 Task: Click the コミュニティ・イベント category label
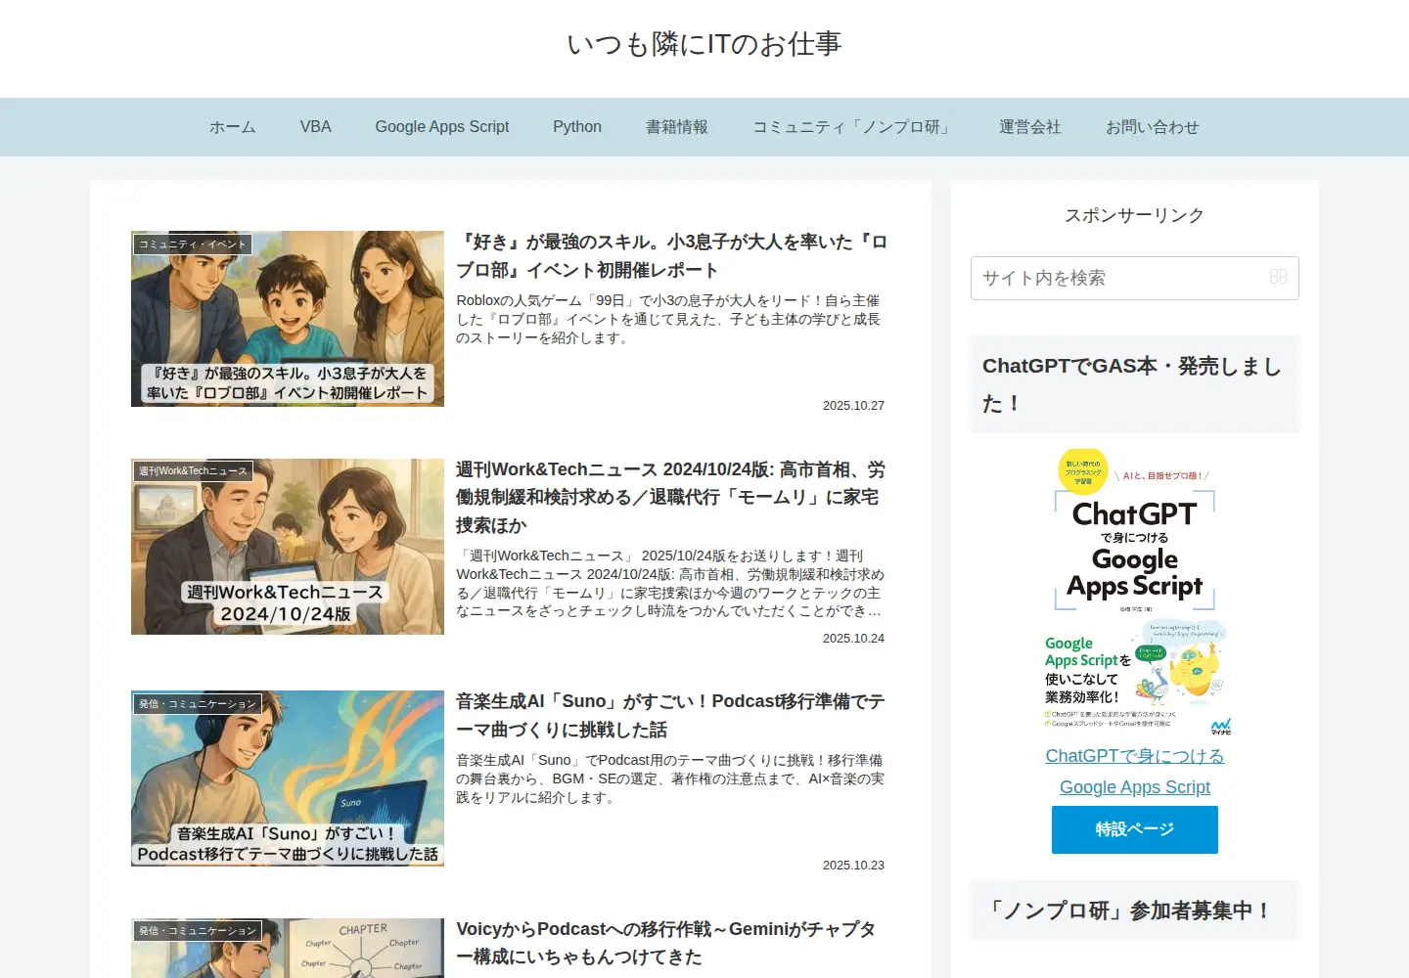click(193, 244)
